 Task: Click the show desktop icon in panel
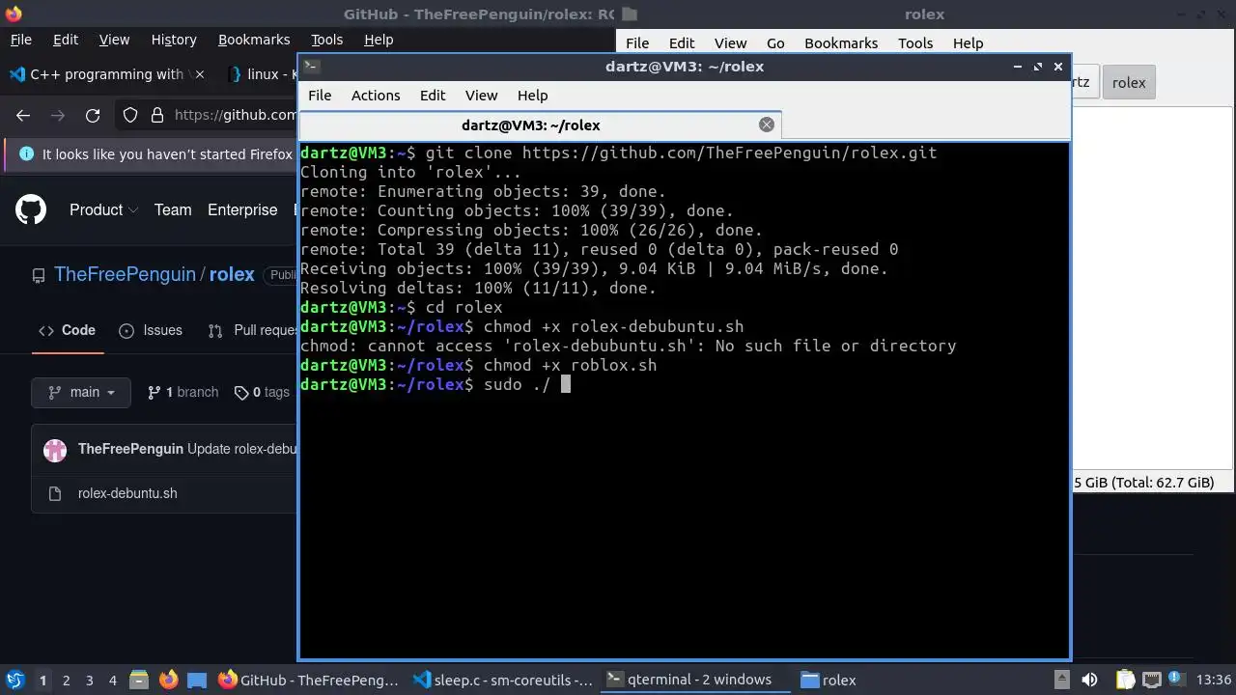pos(197,680)
